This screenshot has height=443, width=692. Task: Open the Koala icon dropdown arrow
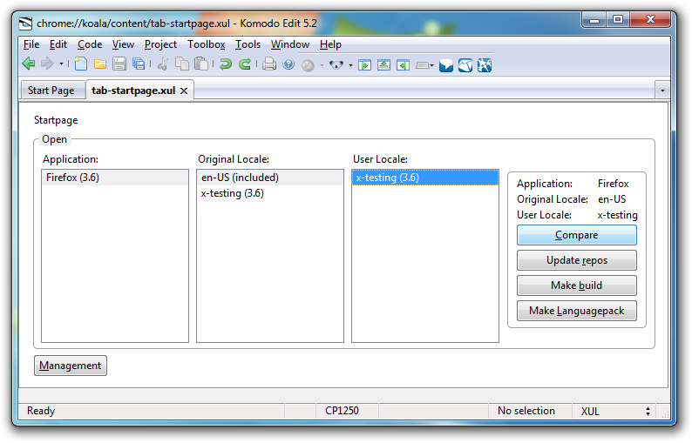pyautogui.click(x=351, y=65)
